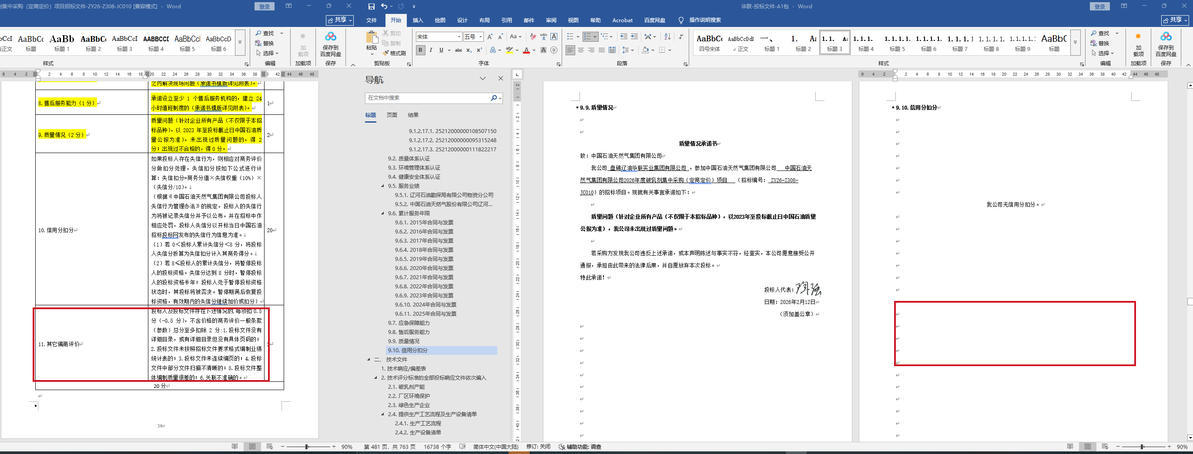The height and width of the screenshot is (454, 1193).
Task: Apply text effects with the outlined blue A
Action: pos(493,50)
